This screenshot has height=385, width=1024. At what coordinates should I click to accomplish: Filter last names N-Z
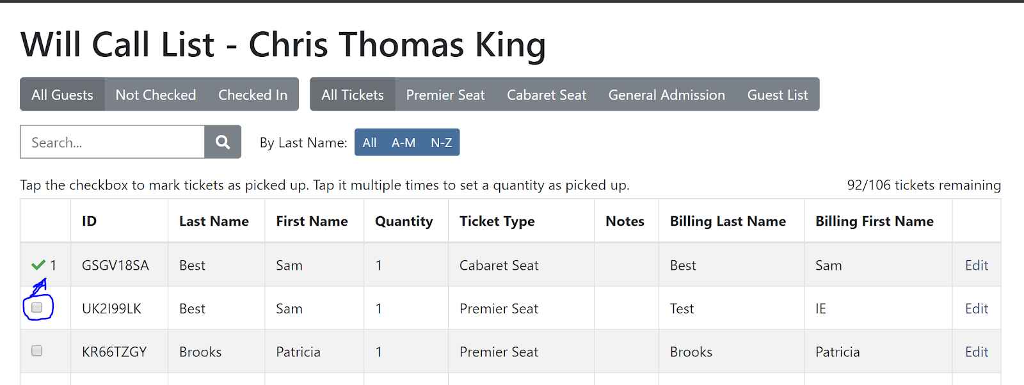coord(442,143)
